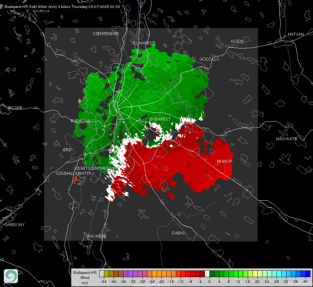Click the -64 legend value

click(104, 282)
